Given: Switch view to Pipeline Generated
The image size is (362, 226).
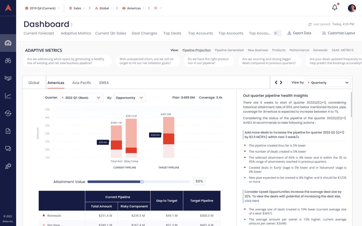Looking at the screenshot, I should point(229,50).
